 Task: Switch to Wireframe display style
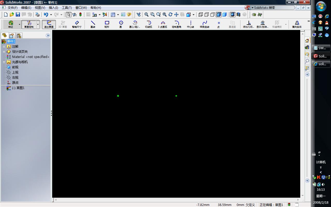pyautogui.click(x=201, y=14)
